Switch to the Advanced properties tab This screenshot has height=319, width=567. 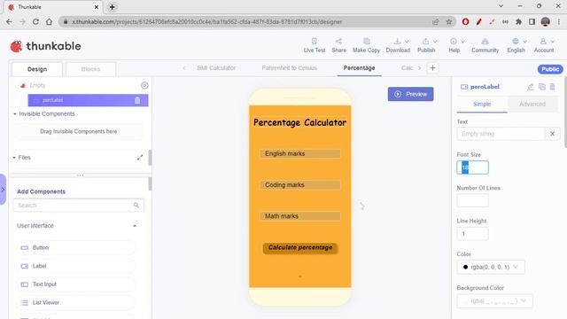(x=532, y=105)
